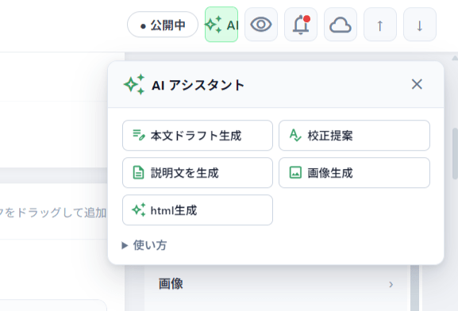Choose 説明文を生成 button

[198, 173]
